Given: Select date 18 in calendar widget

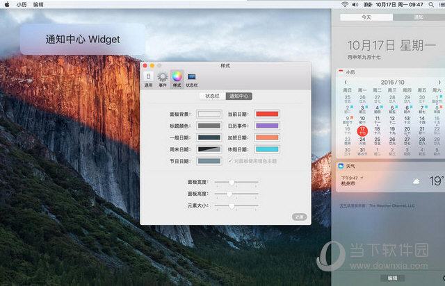Looking at the screenshot, I should pos(377,131).
